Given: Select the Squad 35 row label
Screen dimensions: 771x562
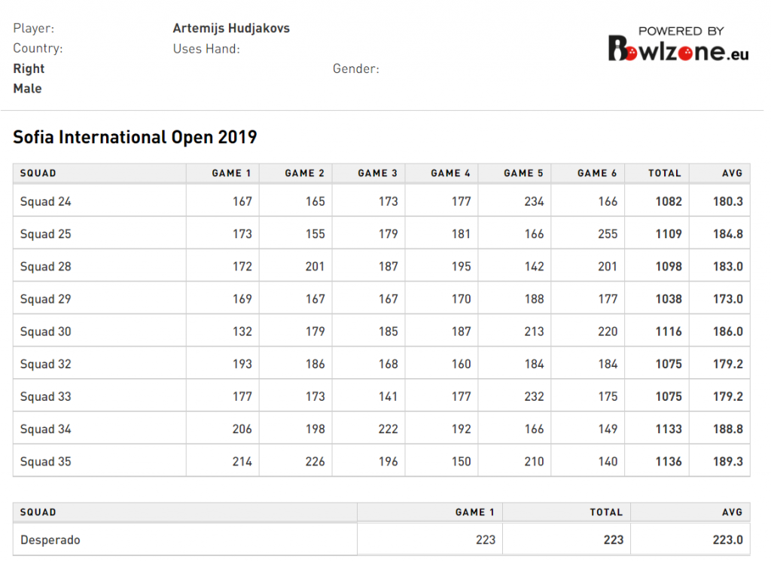Looking at the screenshot, I should pos(46,461).
